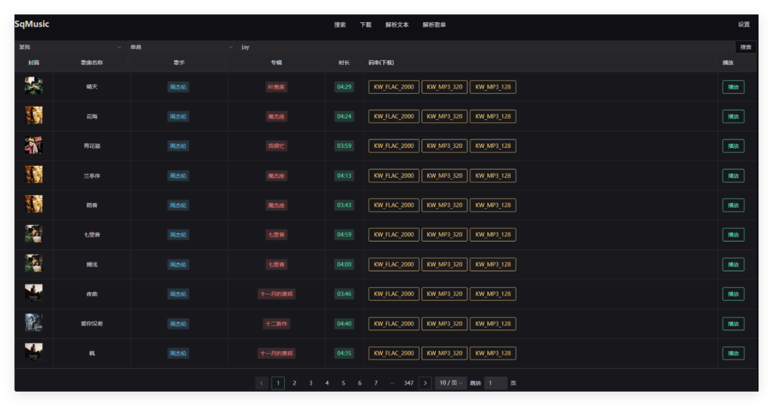Open the 下载 tab in top navigation
This screenshot has height=406, width=773.
(x=365, y=24)
